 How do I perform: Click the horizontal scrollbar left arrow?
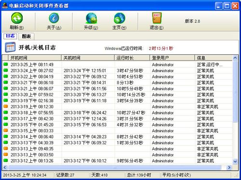click(x=5, y=167)
